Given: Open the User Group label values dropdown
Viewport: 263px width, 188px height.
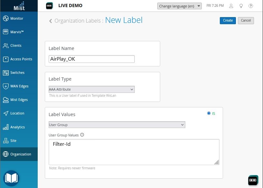Looking at the screenshot, I should click(117, 125).
